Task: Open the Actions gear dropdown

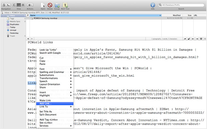Action: pos(30,5)
